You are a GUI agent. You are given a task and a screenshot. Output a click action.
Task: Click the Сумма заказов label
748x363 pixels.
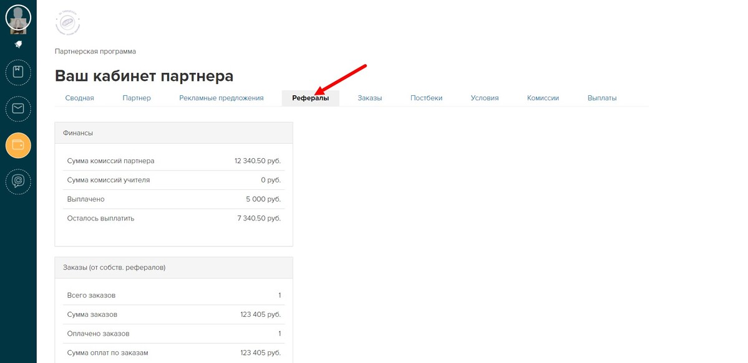[92, 314]
